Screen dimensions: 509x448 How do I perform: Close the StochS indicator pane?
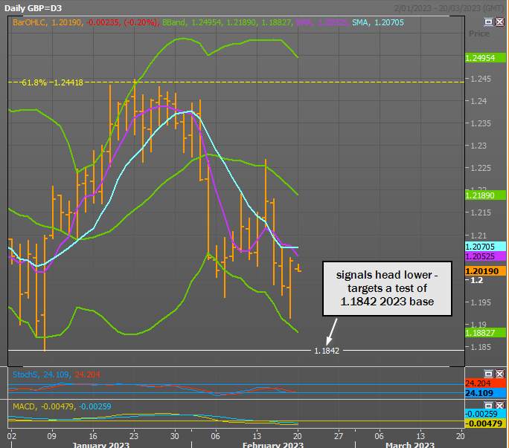tap(499, 374)
